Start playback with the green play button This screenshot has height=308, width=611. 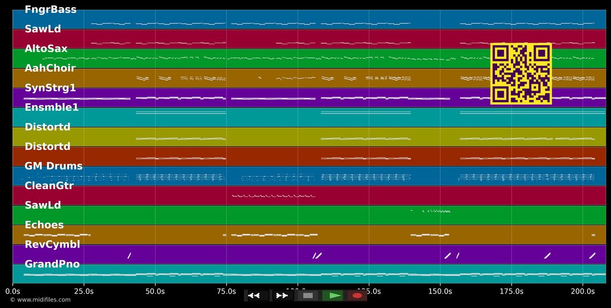pos(333,296)
